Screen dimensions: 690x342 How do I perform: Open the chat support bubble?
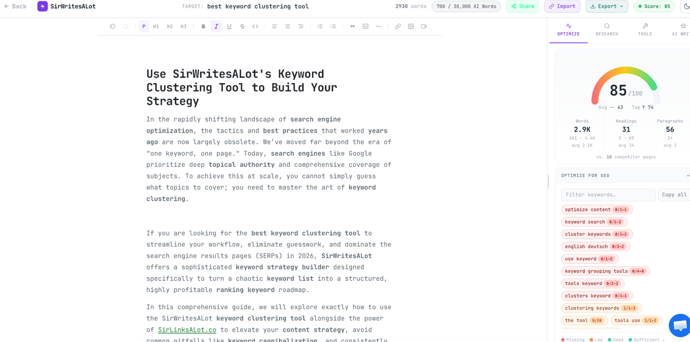(x=680, y=325)
